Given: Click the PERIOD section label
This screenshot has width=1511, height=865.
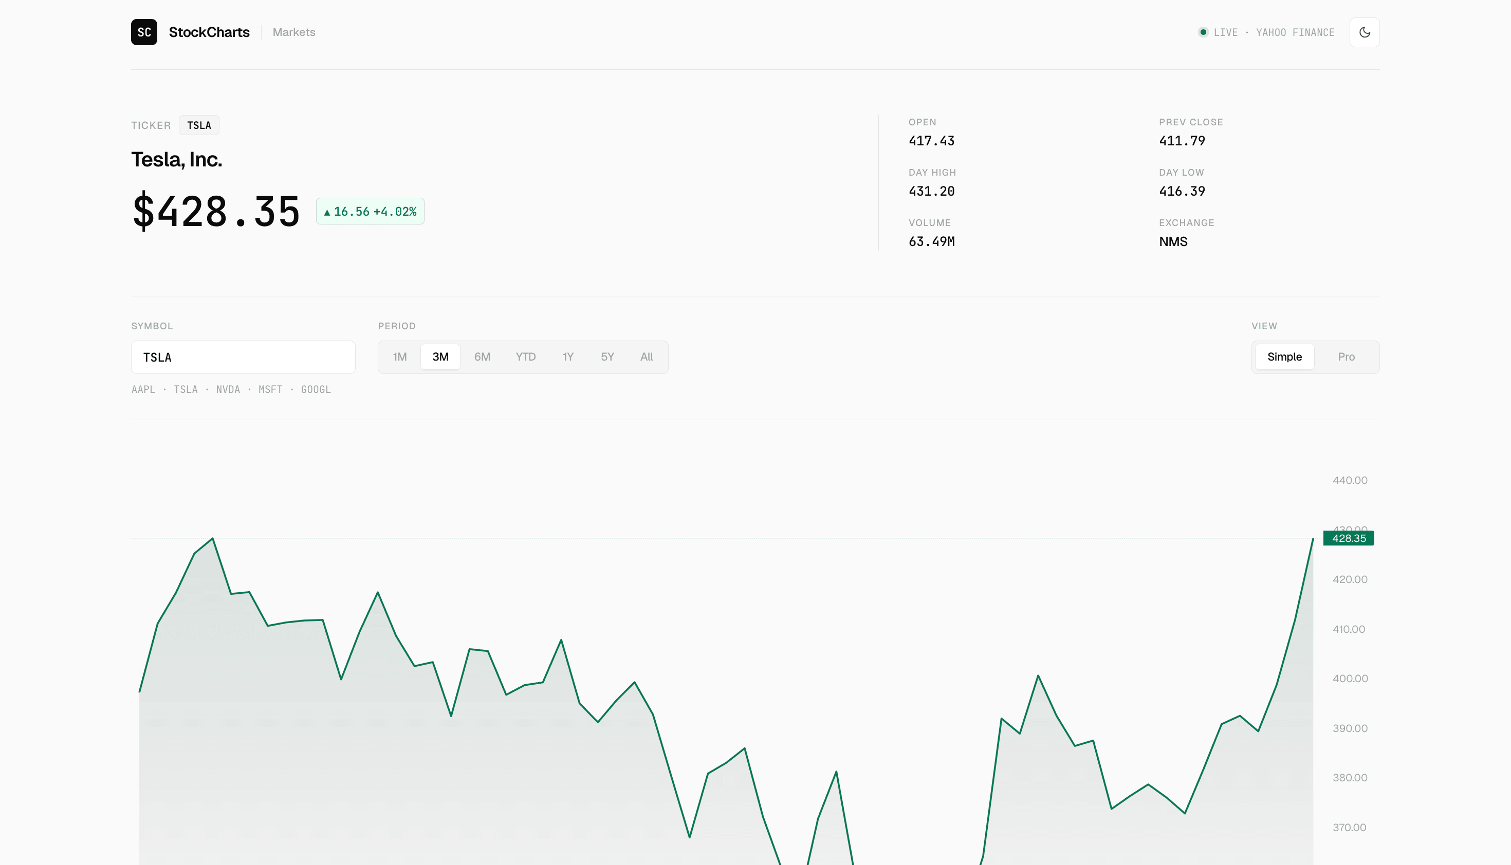Looking at the screenshot, I should click(396, 326).
